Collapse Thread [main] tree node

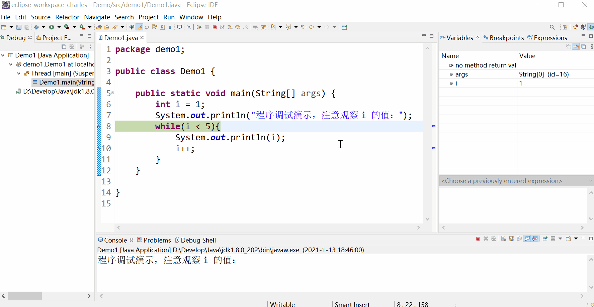19,73
